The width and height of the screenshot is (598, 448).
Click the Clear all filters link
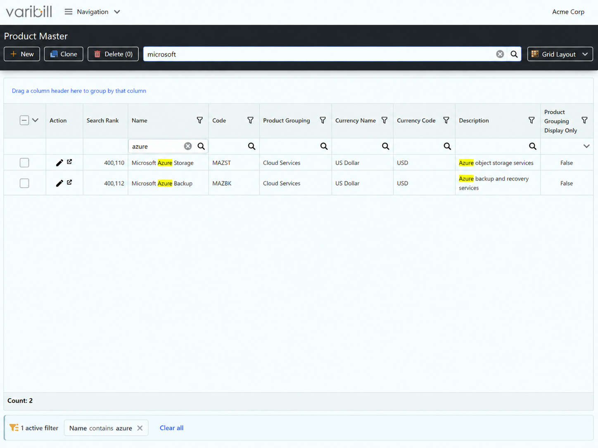[171, 428]
